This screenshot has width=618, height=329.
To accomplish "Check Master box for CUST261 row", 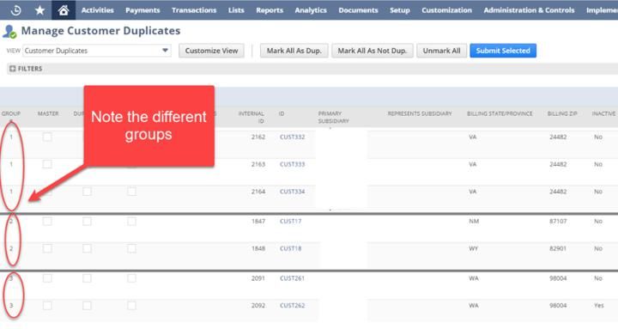I will point(47,278).
